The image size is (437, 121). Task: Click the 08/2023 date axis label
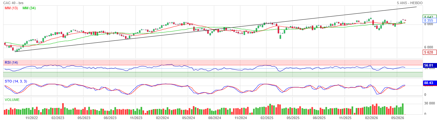coord(110,117)
